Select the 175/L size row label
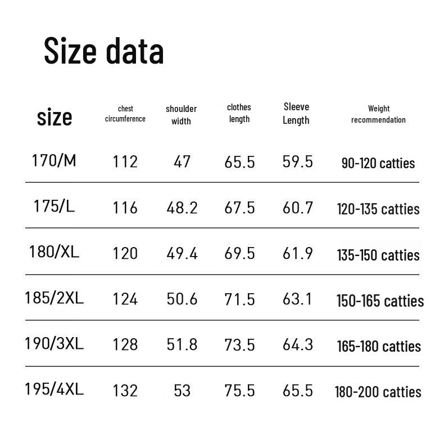Image resolution: width=444 pixels, height=426 pixels. pos(54,207)
